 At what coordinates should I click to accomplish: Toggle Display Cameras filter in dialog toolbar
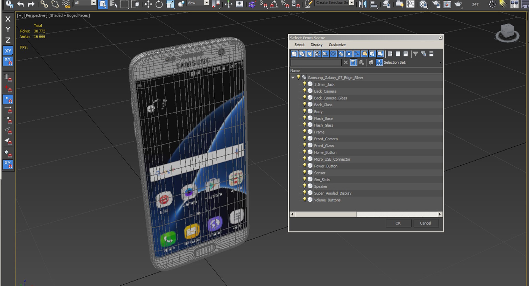pos(317,54)
